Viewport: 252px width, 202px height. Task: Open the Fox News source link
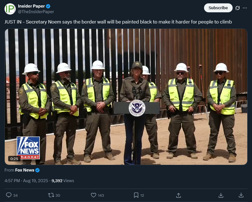point(25,170)
